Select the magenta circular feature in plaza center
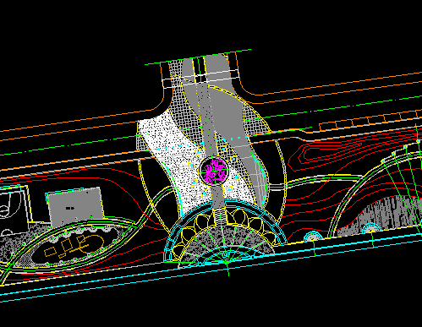Viewport: 422px width, 327px height. click(x=214, y=171)
